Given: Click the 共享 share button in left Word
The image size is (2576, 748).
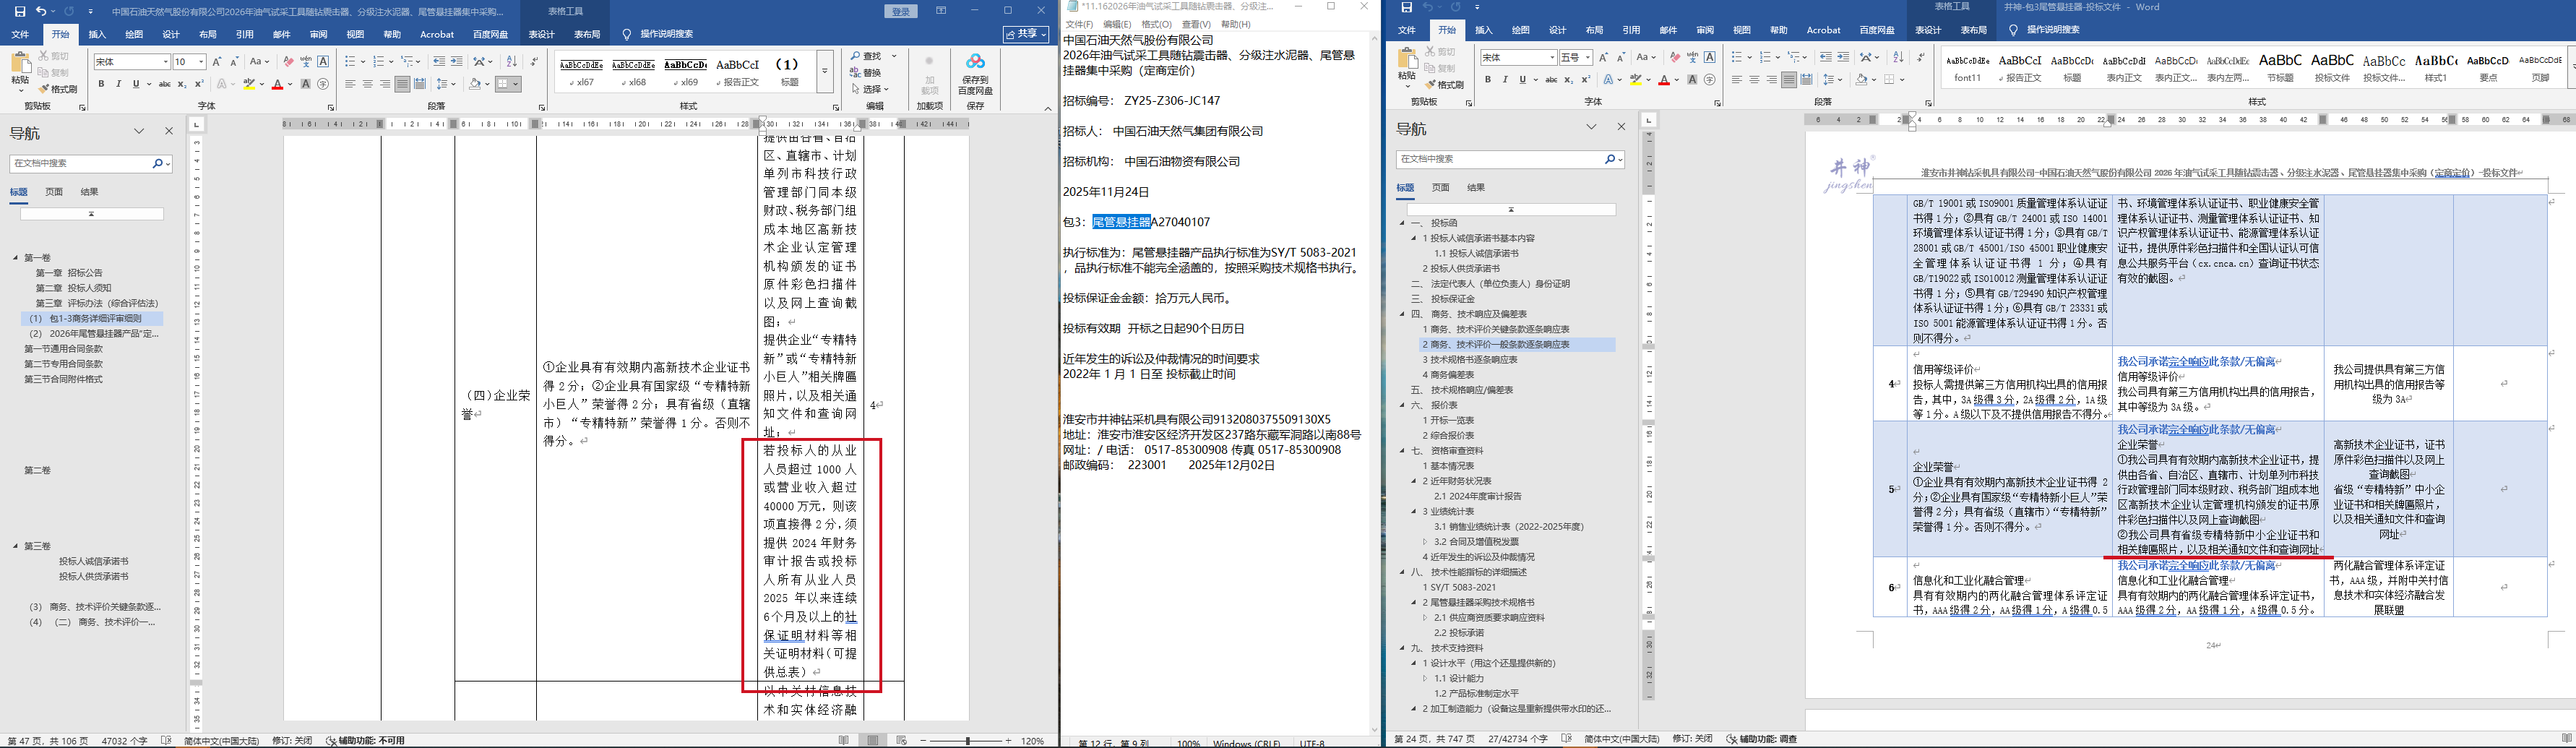Looking at the screenshot, I should point(1026,34).
